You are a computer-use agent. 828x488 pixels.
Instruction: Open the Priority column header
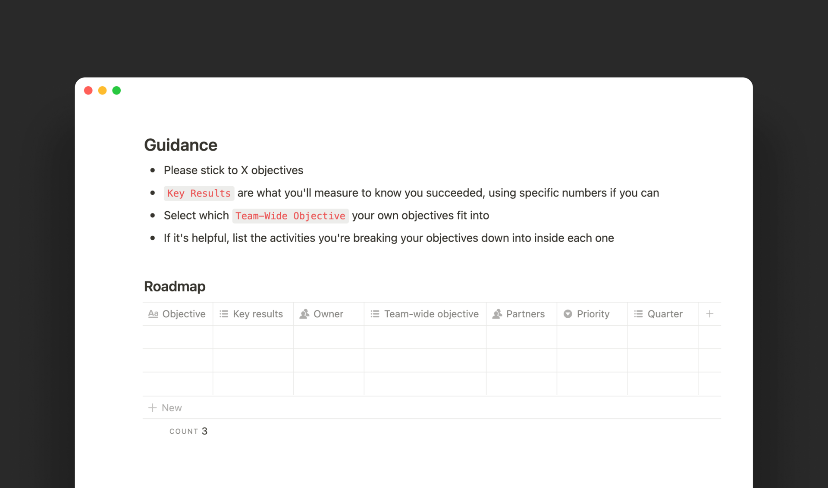click(x=593, y=314)
